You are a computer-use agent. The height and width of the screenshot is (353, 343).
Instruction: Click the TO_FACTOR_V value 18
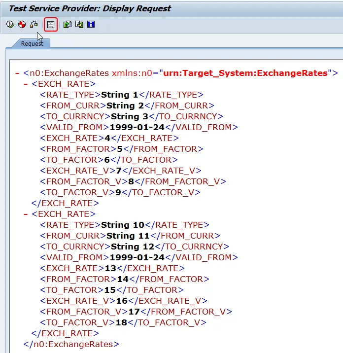[x=121, y=322]
